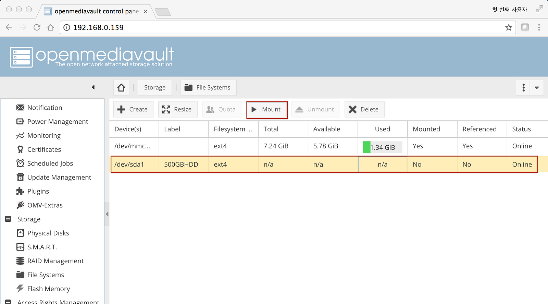Sort by the Used column header
The width and height of the screenshot is (548, 304).
[383, 129]
